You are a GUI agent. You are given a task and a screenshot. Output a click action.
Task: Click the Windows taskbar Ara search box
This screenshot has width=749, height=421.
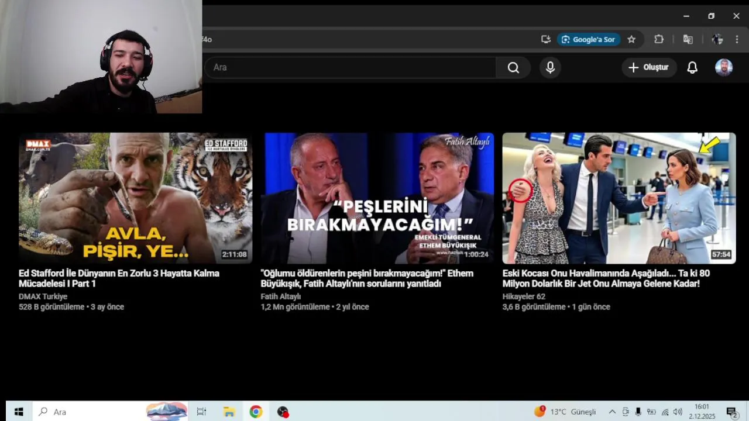(x=110, y=412)
